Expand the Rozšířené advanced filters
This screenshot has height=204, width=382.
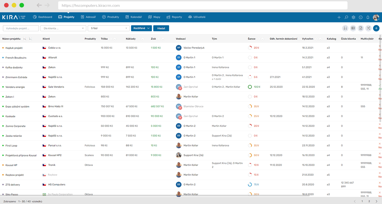pos(141,28)
